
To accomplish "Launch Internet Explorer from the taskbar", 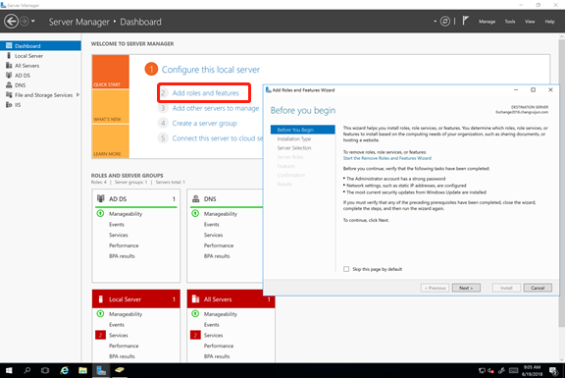I will [65, 371].
